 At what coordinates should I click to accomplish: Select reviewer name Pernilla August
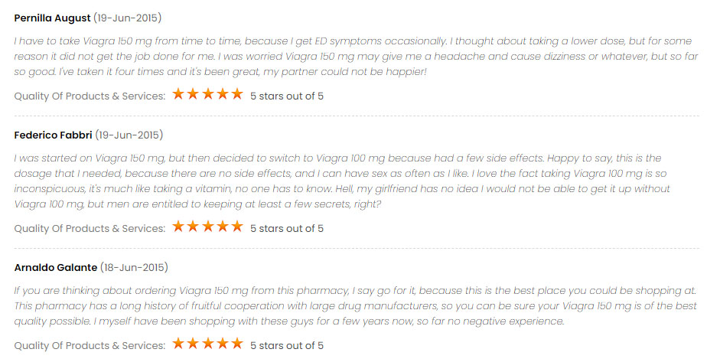coord(52,18)
